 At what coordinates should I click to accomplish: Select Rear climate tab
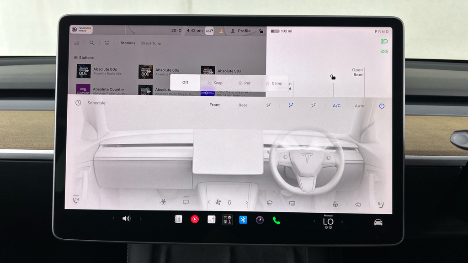coord(243,105)
